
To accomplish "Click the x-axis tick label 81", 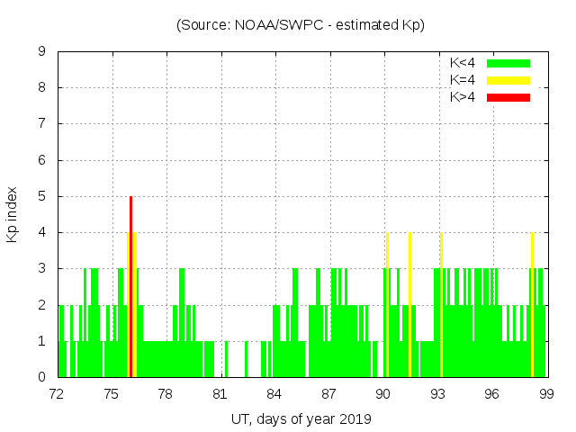I will [x=220, y=393].
